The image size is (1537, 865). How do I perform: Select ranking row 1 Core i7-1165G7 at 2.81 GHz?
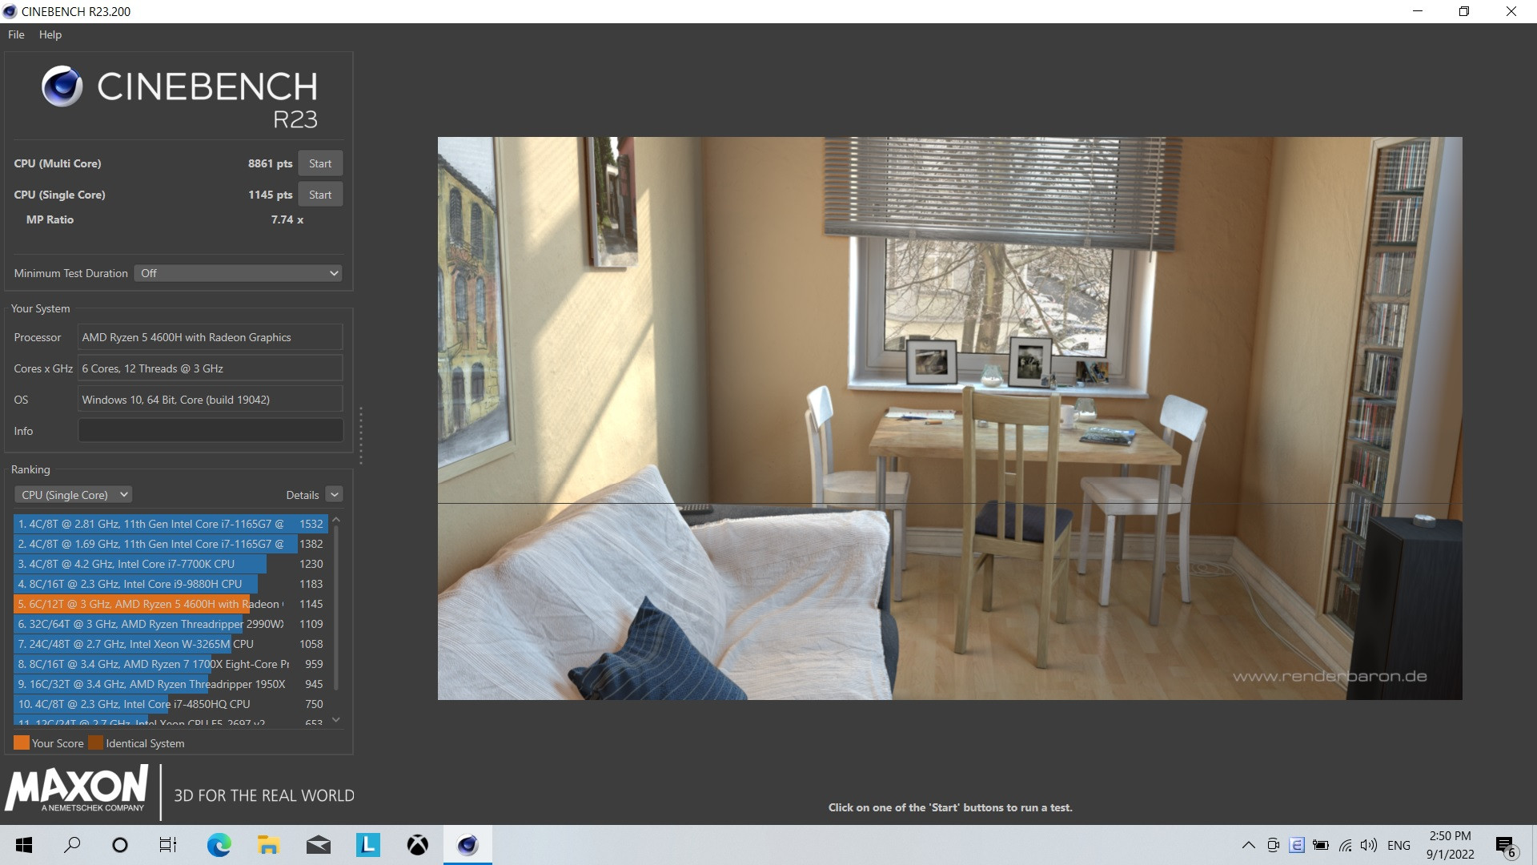click(171, 524)
